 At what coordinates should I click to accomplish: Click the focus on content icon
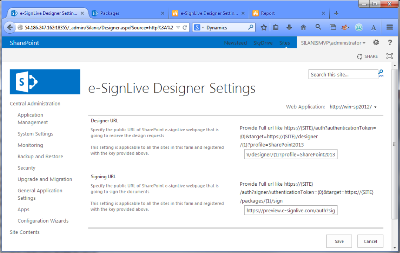[x=389, y=56]
